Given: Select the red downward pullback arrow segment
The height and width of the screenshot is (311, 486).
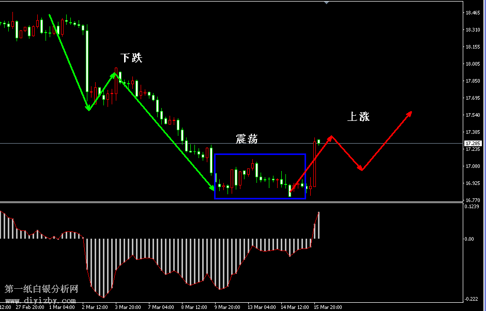Looking at the screenshot, I should point(346,153).
